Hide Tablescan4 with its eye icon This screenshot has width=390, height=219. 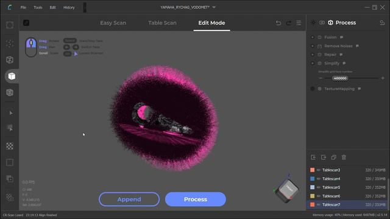319,179
